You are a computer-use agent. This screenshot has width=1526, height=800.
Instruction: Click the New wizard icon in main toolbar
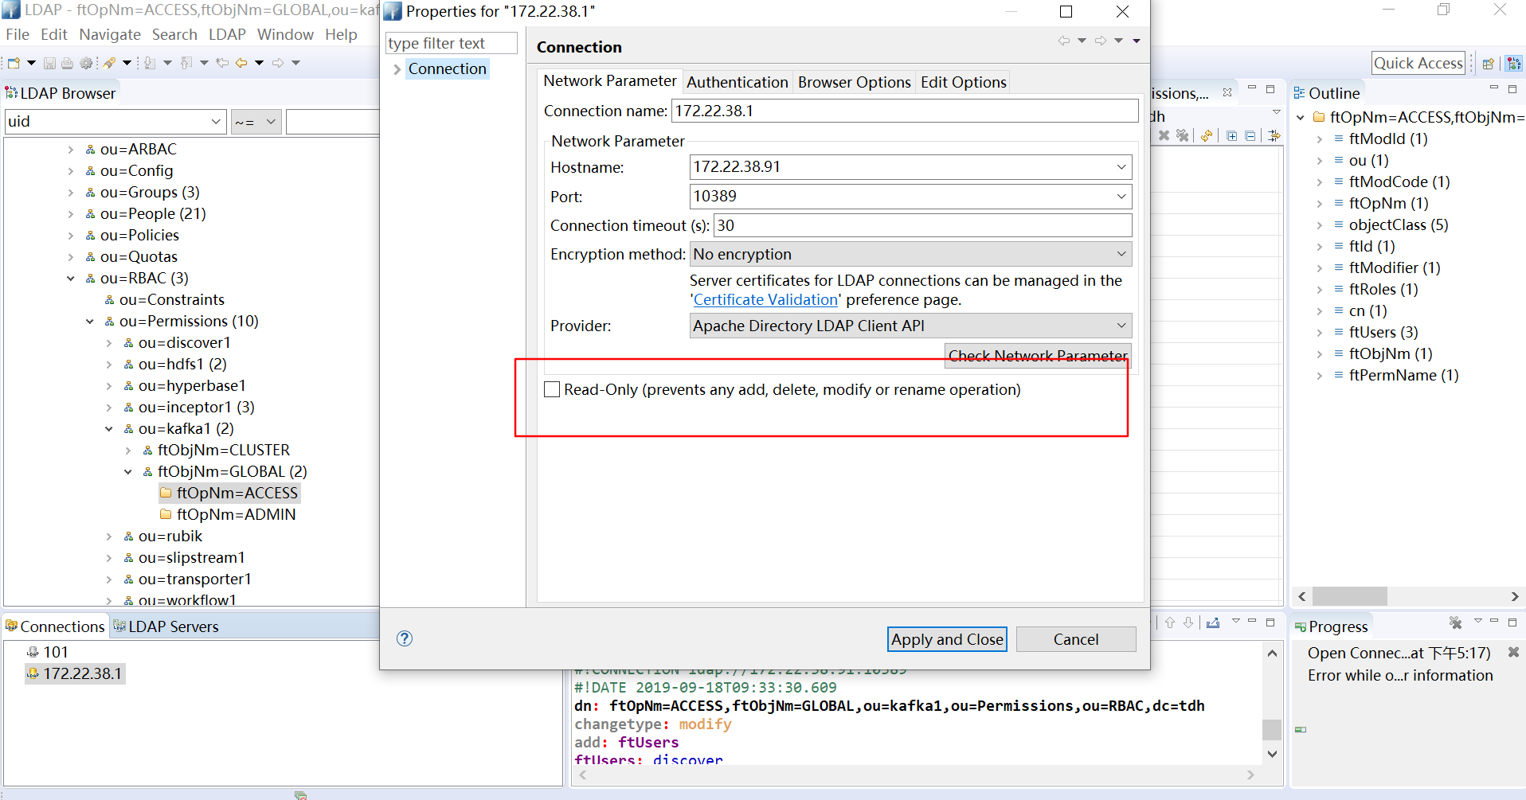[x=14, y=63]
